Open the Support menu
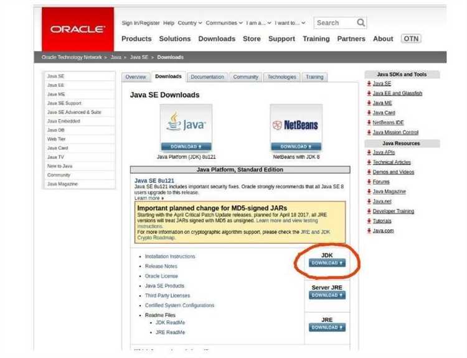Screen dimensions: 467x358 click(x=281, y=39)
